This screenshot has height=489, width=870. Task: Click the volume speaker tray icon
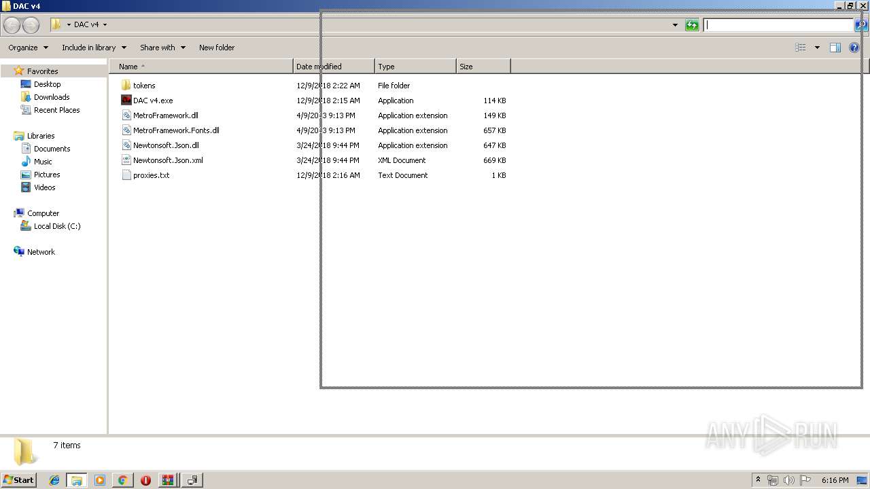point(788,480)
